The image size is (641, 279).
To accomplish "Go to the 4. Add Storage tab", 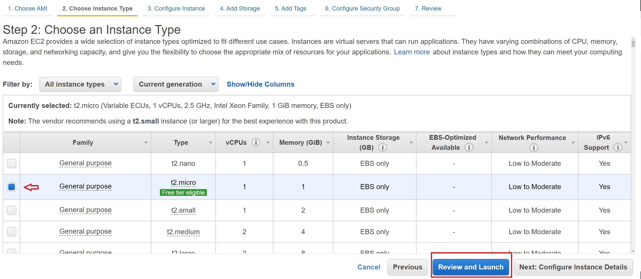I will (240, 9).
